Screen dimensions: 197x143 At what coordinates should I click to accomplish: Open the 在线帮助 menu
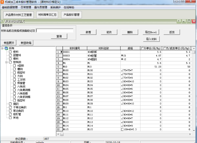pyautogui.click(x=69, y=7)
